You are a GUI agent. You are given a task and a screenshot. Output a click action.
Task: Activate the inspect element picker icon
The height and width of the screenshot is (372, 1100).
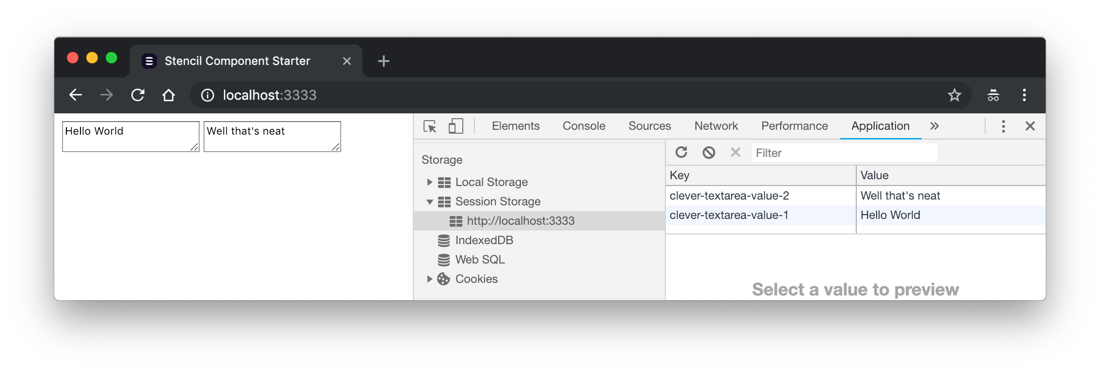click(430, 126)
